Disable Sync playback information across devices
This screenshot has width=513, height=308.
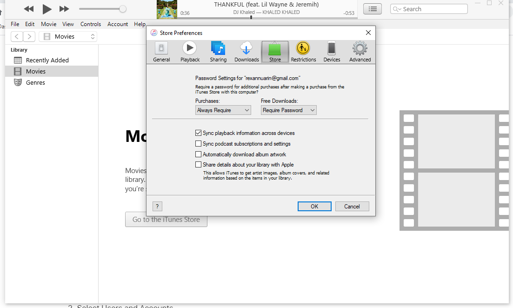(199, 133)
